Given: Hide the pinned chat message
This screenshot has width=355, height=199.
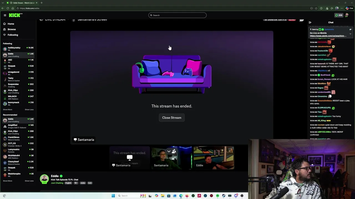Looking at the screenshot, I should (x=350, y=30).
